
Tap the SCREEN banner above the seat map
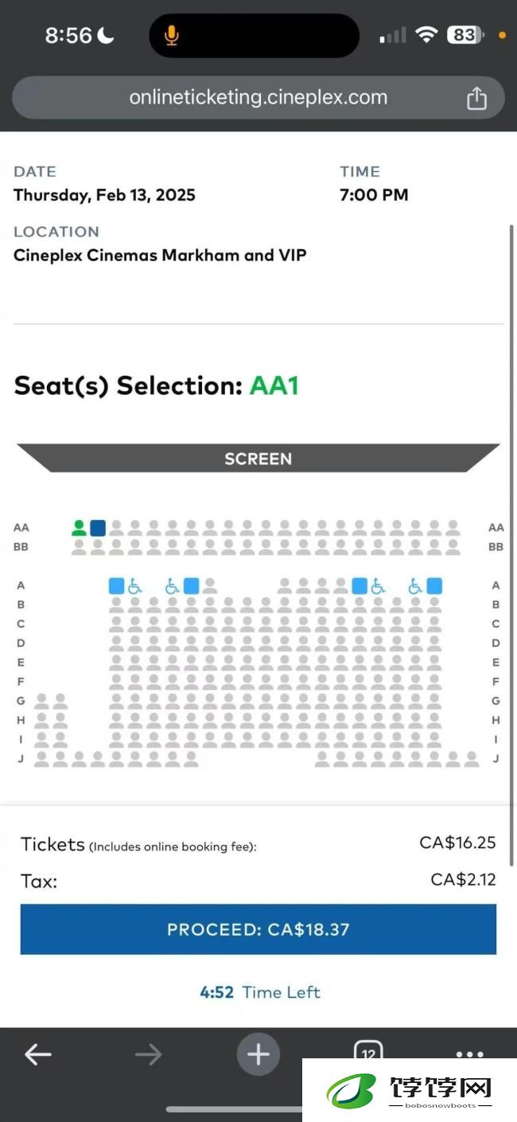258,459
